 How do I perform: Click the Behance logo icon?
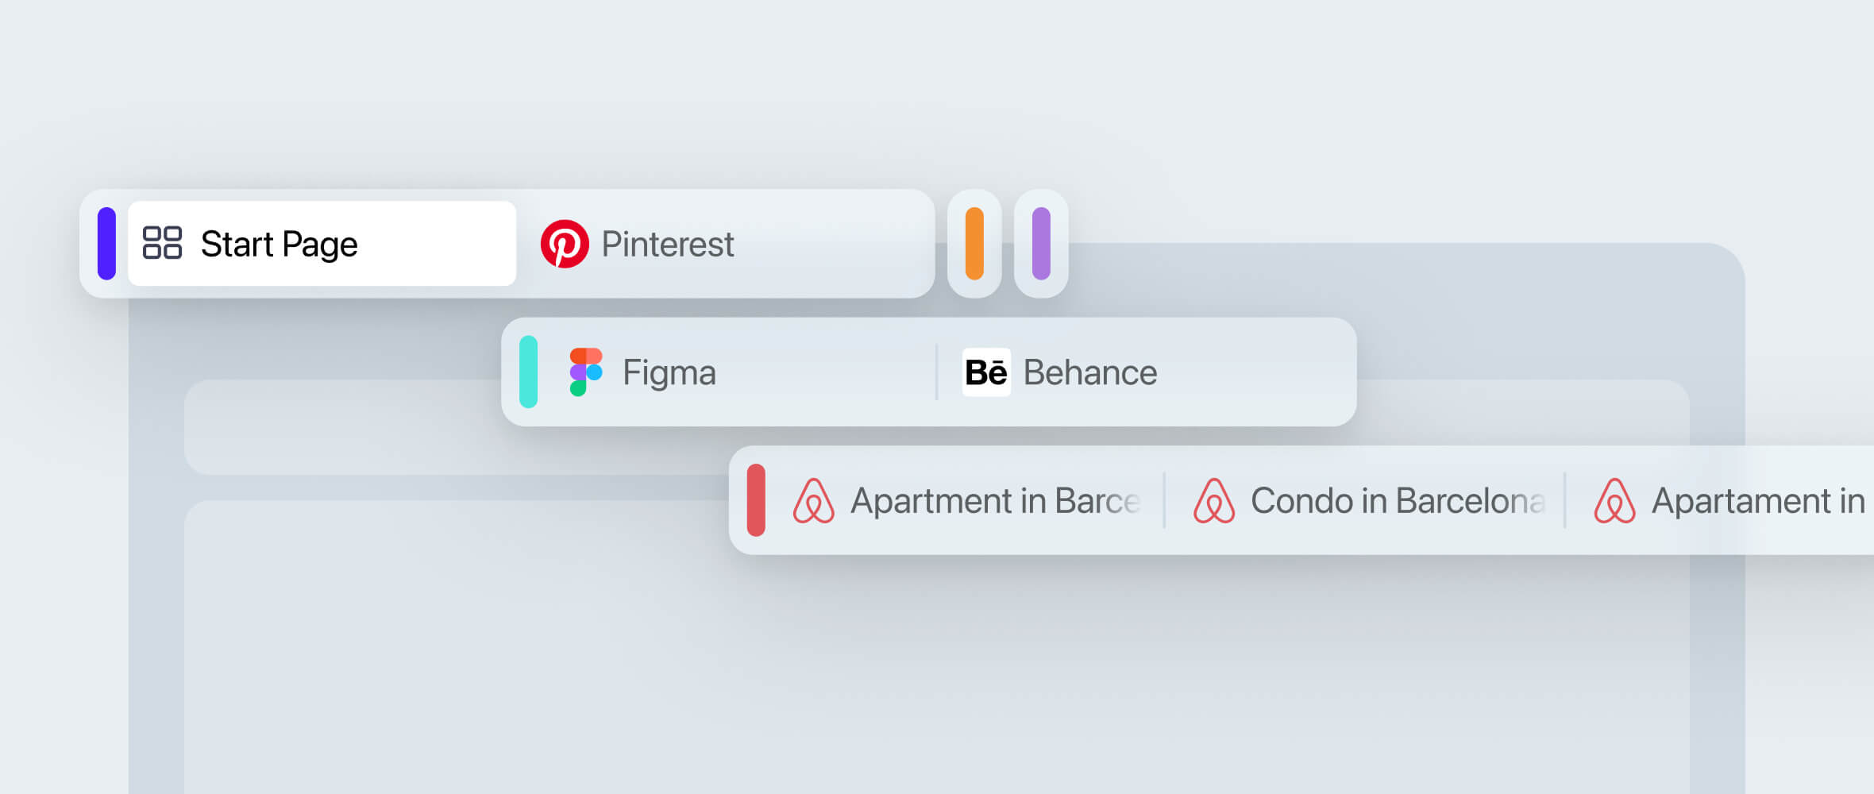tap(985, 372)
